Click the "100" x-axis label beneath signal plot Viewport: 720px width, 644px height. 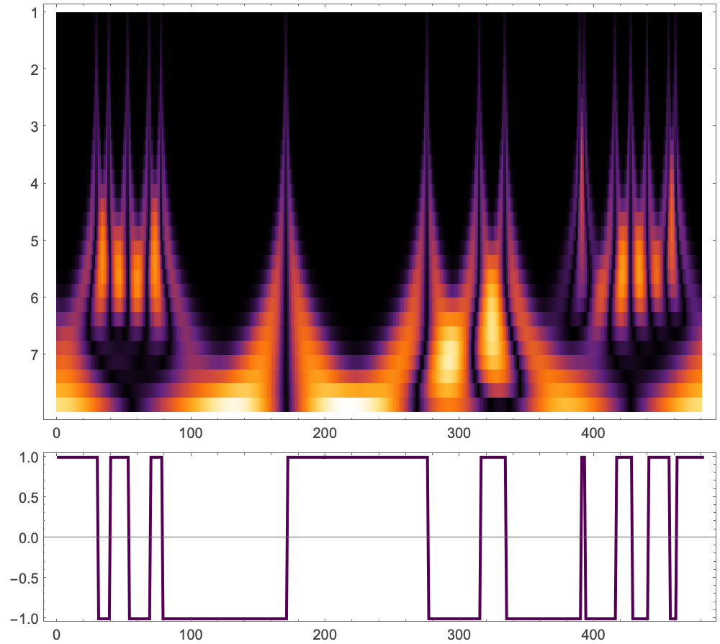pyautogui.click(x=190, y=636)
